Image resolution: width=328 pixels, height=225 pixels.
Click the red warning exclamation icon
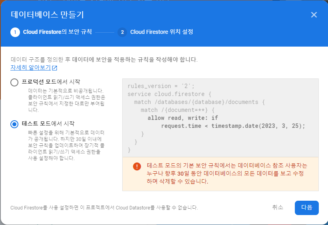[x=137, y=166]
